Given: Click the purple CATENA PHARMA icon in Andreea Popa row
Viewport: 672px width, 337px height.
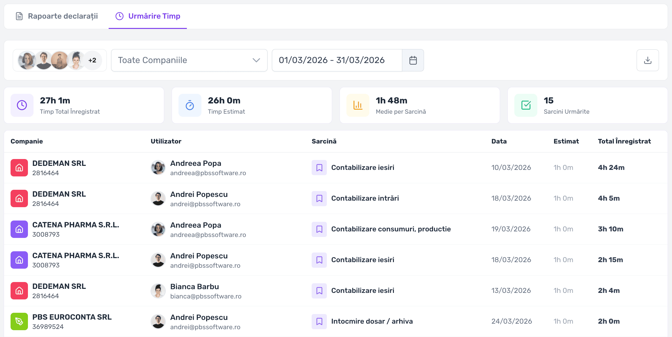Looking at the screenshot, I should 19,229.
